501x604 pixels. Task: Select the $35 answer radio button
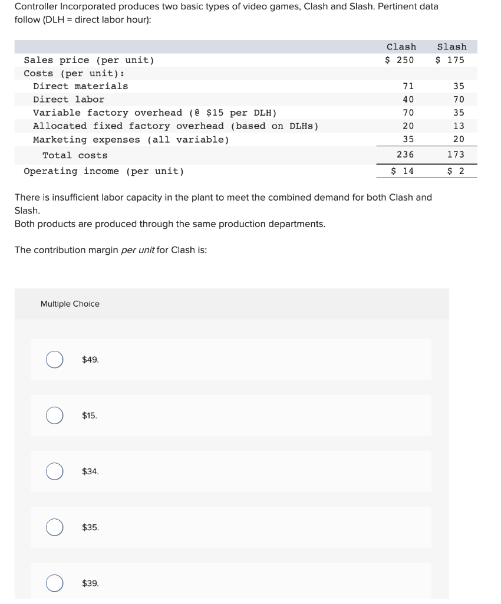(54, 527)
